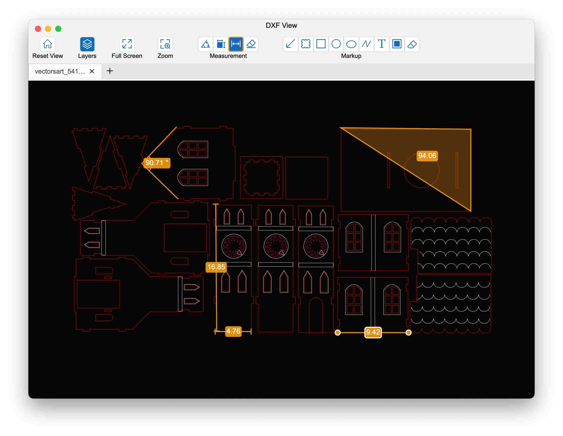Image resolution: width=563 pixels, height=436 pixels.
Task: Click the 94.06 area measurement label
Action: tap(427, 156)
